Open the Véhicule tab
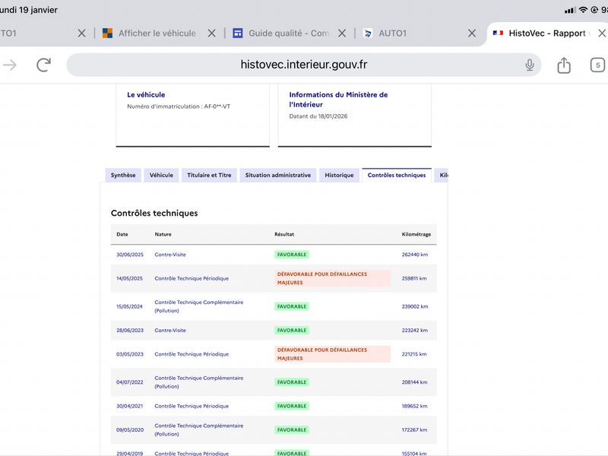 tap(161, 176)
